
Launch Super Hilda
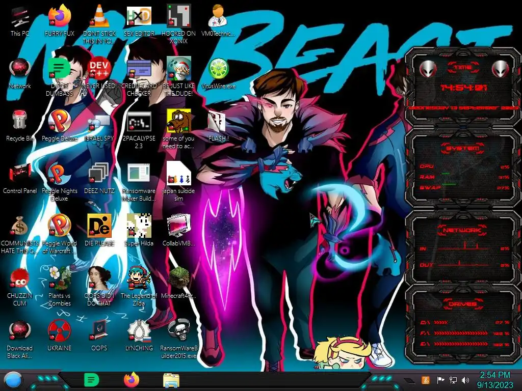coord(139,230)
